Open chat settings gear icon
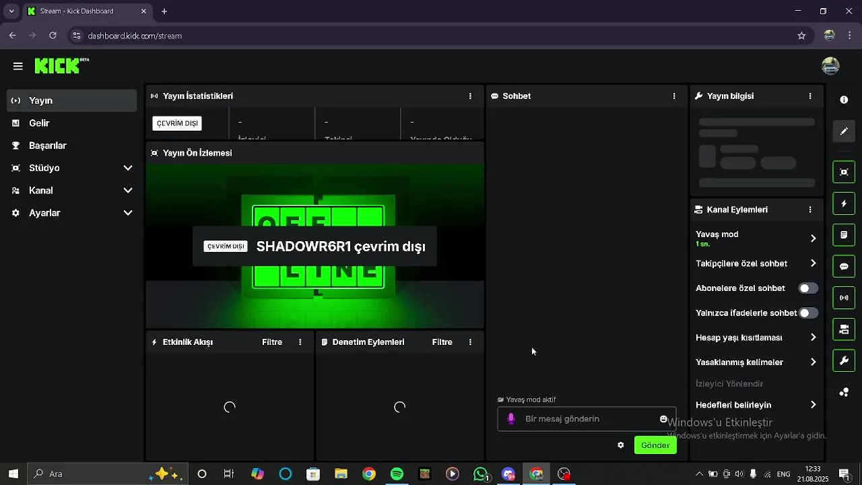Viewport: 862px width, 485px height. pos(621,445)
